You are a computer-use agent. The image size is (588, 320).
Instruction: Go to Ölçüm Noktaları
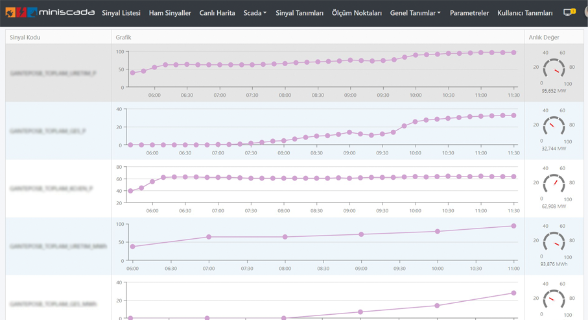(x=357, y=13)
